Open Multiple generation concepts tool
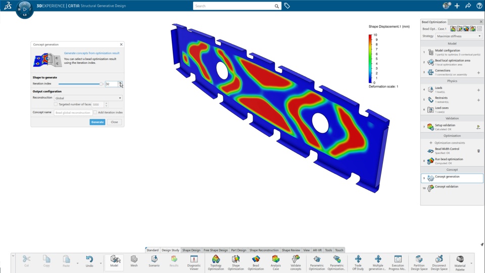This screenshot has width=485, height=273. coord(378,262)
